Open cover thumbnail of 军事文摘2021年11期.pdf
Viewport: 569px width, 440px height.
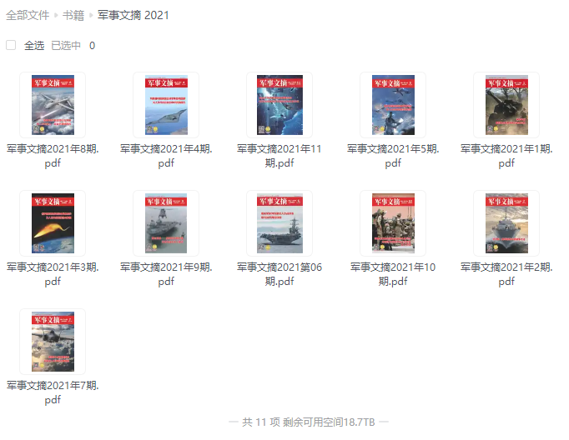pyautogui.click(x=279, y=105)
